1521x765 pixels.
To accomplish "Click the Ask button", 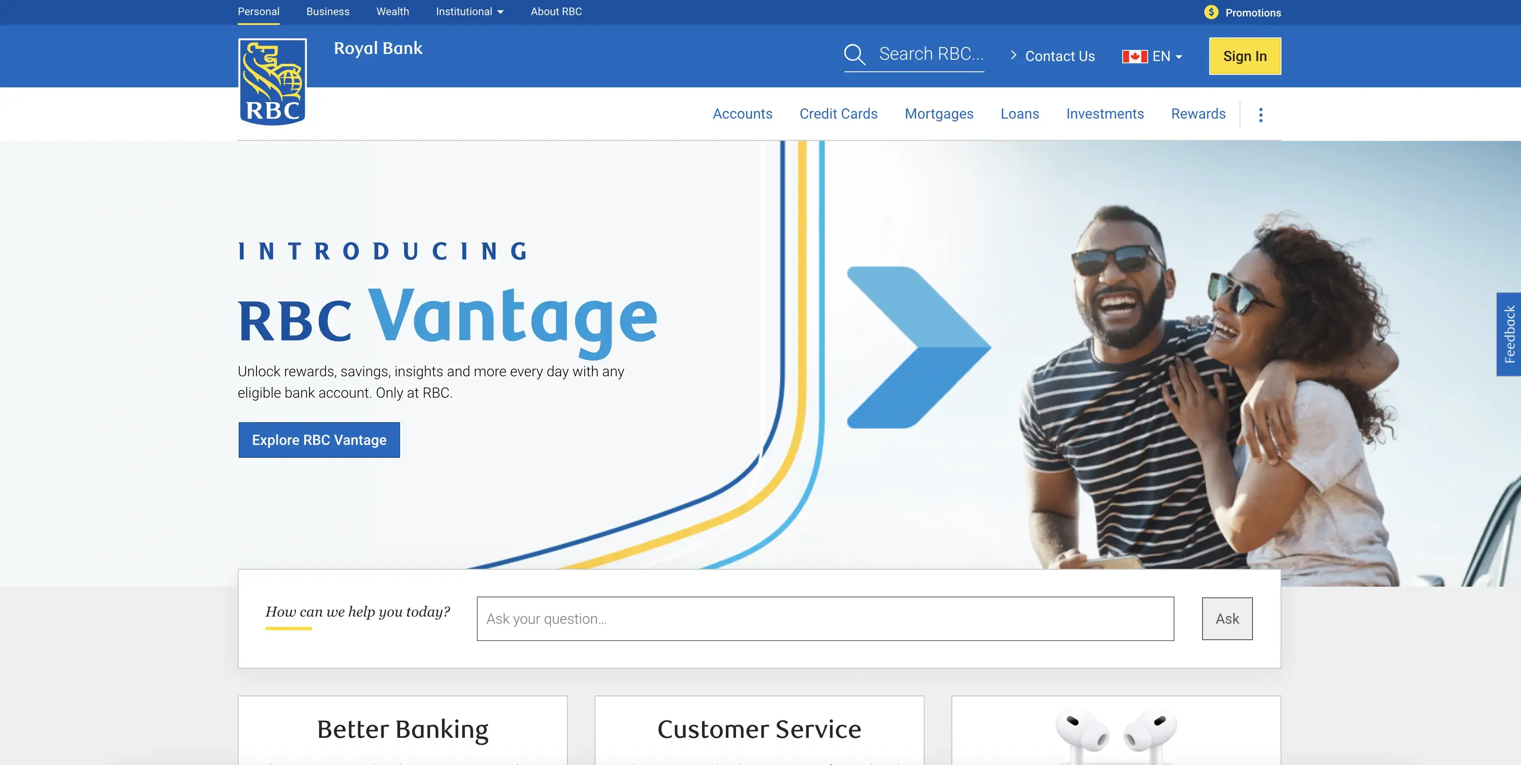I will tap(1227, 619).
